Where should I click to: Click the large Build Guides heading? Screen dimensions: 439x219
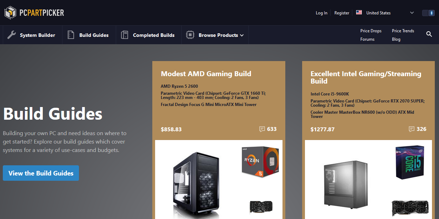point(53,114)
